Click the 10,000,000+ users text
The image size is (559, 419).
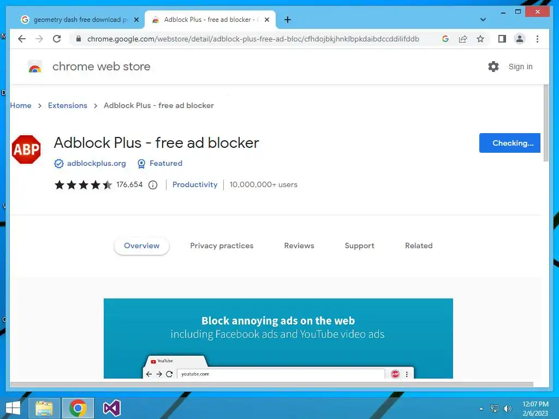click(x=264, y=184)
